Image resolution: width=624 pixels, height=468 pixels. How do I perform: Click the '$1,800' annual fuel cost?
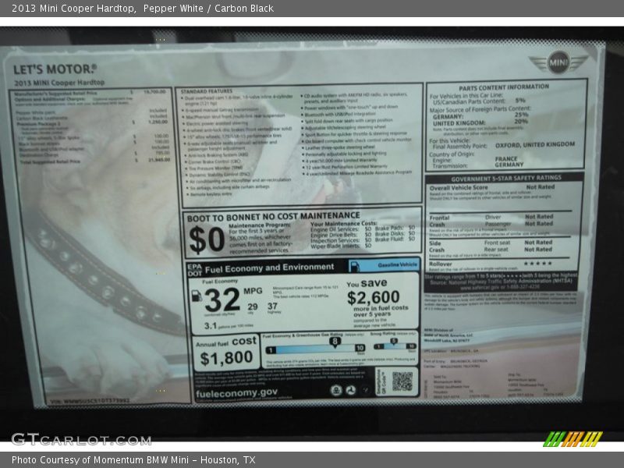tap(226, 358)
